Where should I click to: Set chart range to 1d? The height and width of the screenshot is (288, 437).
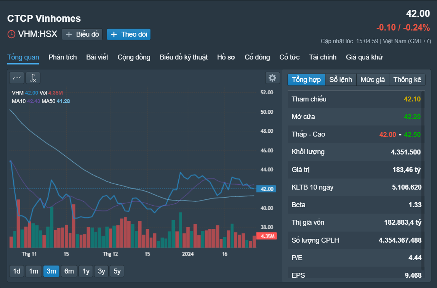(x=17, y=271)
